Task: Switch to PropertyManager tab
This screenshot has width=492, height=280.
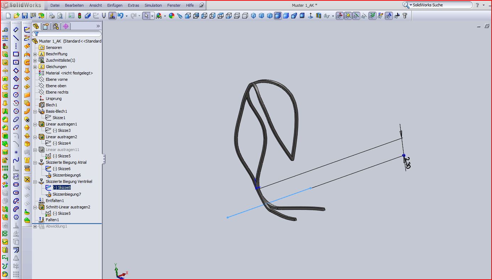Action: [46, 26]
